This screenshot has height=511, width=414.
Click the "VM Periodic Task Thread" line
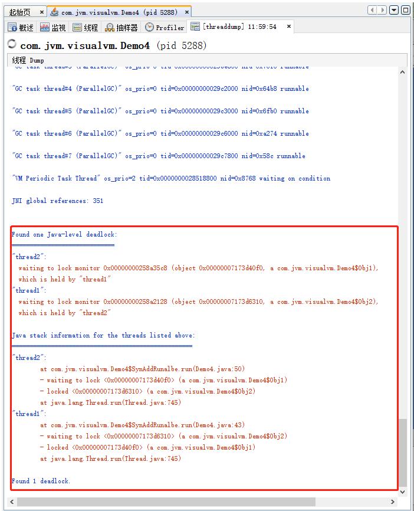point(172,179)
